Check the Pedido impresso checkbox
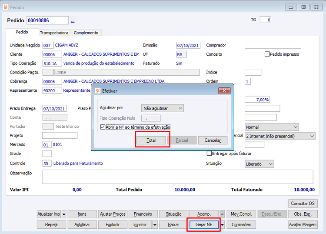Image resolution: width=326 pixels, height=234 pixels. tap(267, 54)
